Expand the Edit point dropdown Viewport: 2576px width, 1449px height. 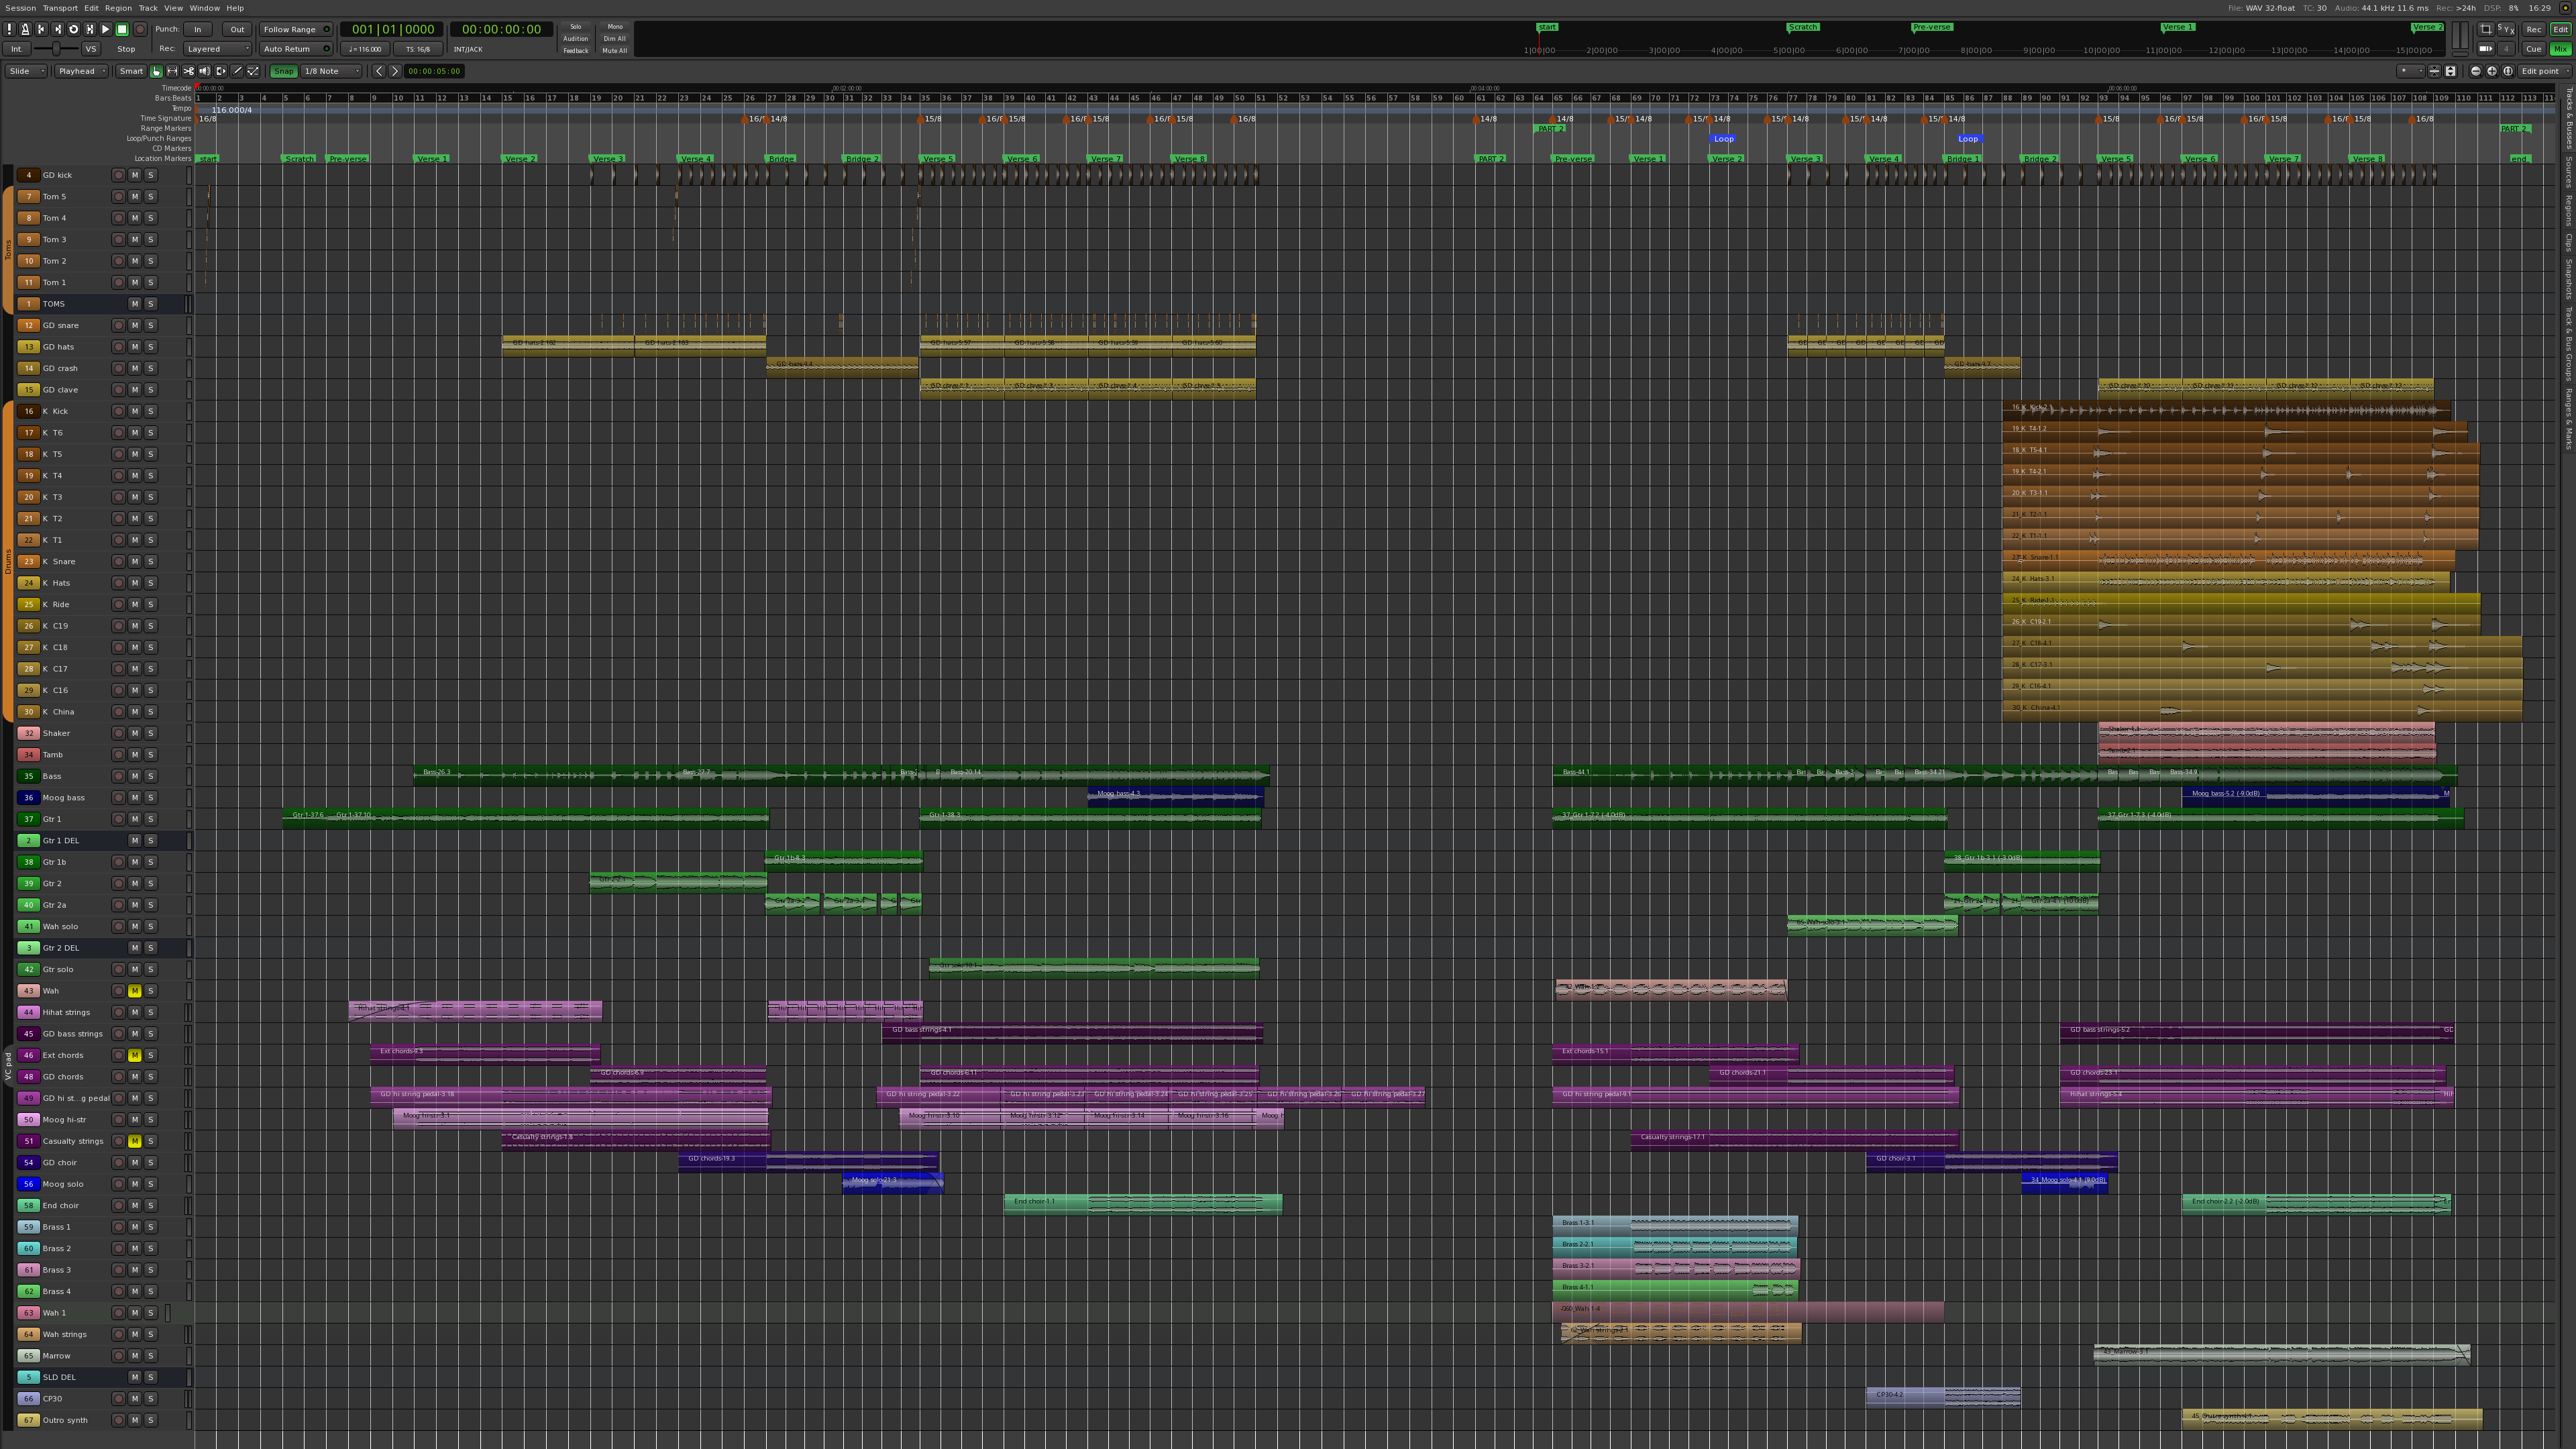tap(2543, 71)
